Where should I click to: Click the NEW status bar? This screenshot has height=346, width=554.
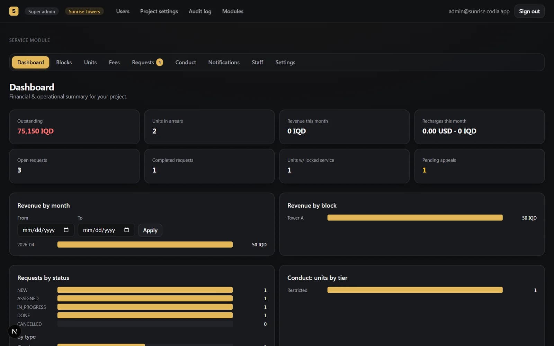pyautogui.click(x=145, y=290)
